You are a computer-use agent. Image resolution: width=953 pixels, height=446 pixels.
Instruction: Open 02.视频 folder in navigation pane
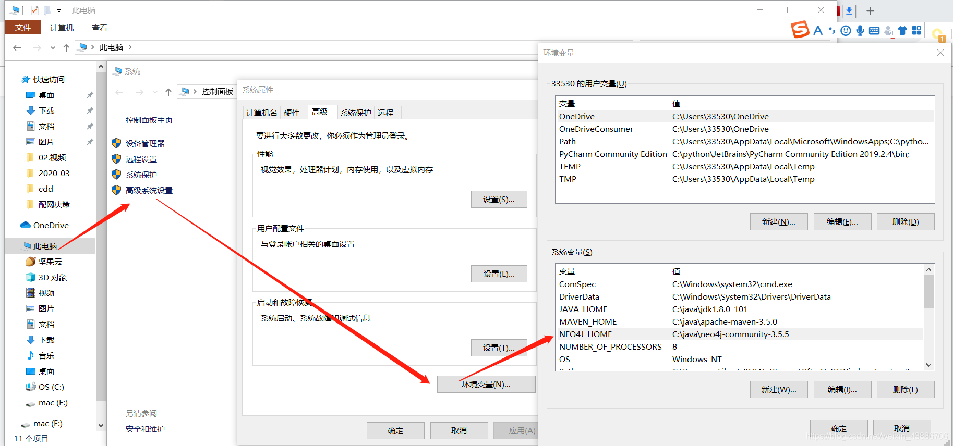[x=52, y=157]
